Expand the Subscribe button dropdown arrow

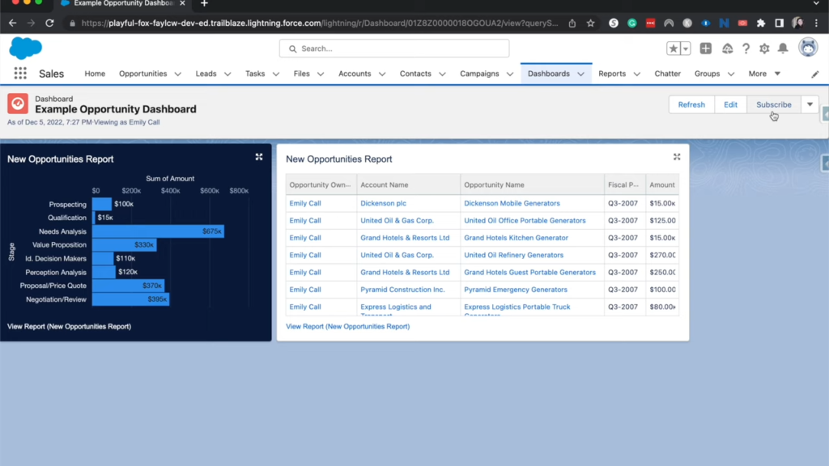[x=810, y=104]
